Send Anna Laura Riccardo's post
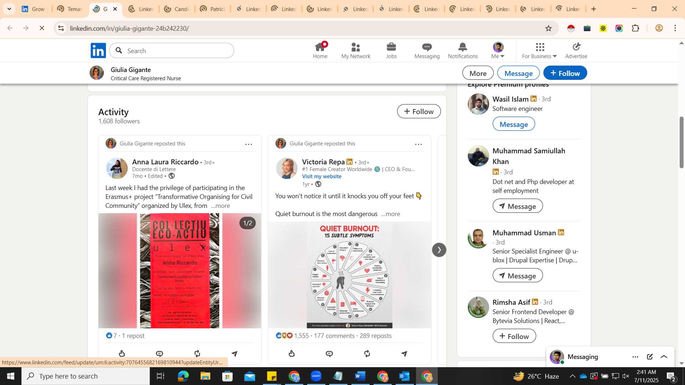 pyautogui.click(x=234, y=353)
